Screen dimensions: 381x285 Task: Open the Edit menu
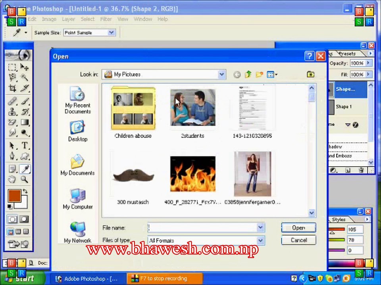tap(32, 19)
